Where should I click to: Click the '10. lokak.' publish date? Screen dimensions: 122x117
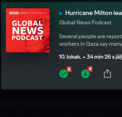pyautogui.click(x=70, y=57)
